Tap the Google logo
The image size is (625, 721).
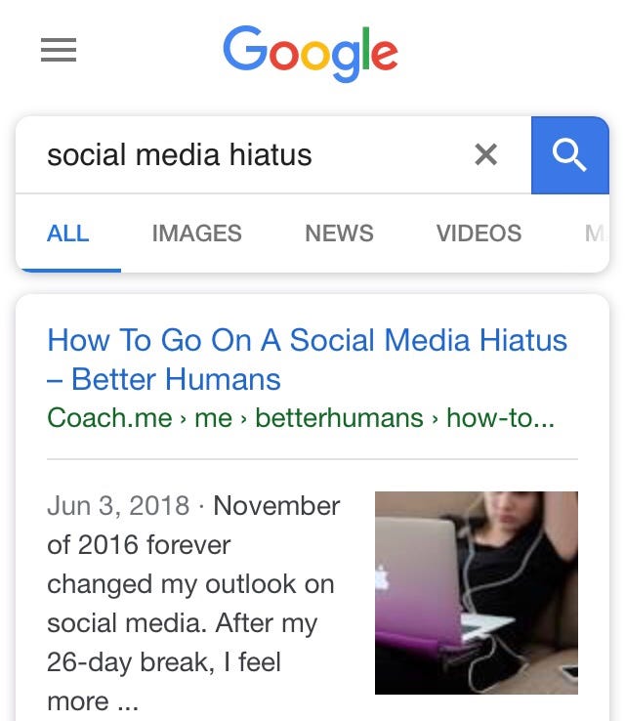coord(311,54)
